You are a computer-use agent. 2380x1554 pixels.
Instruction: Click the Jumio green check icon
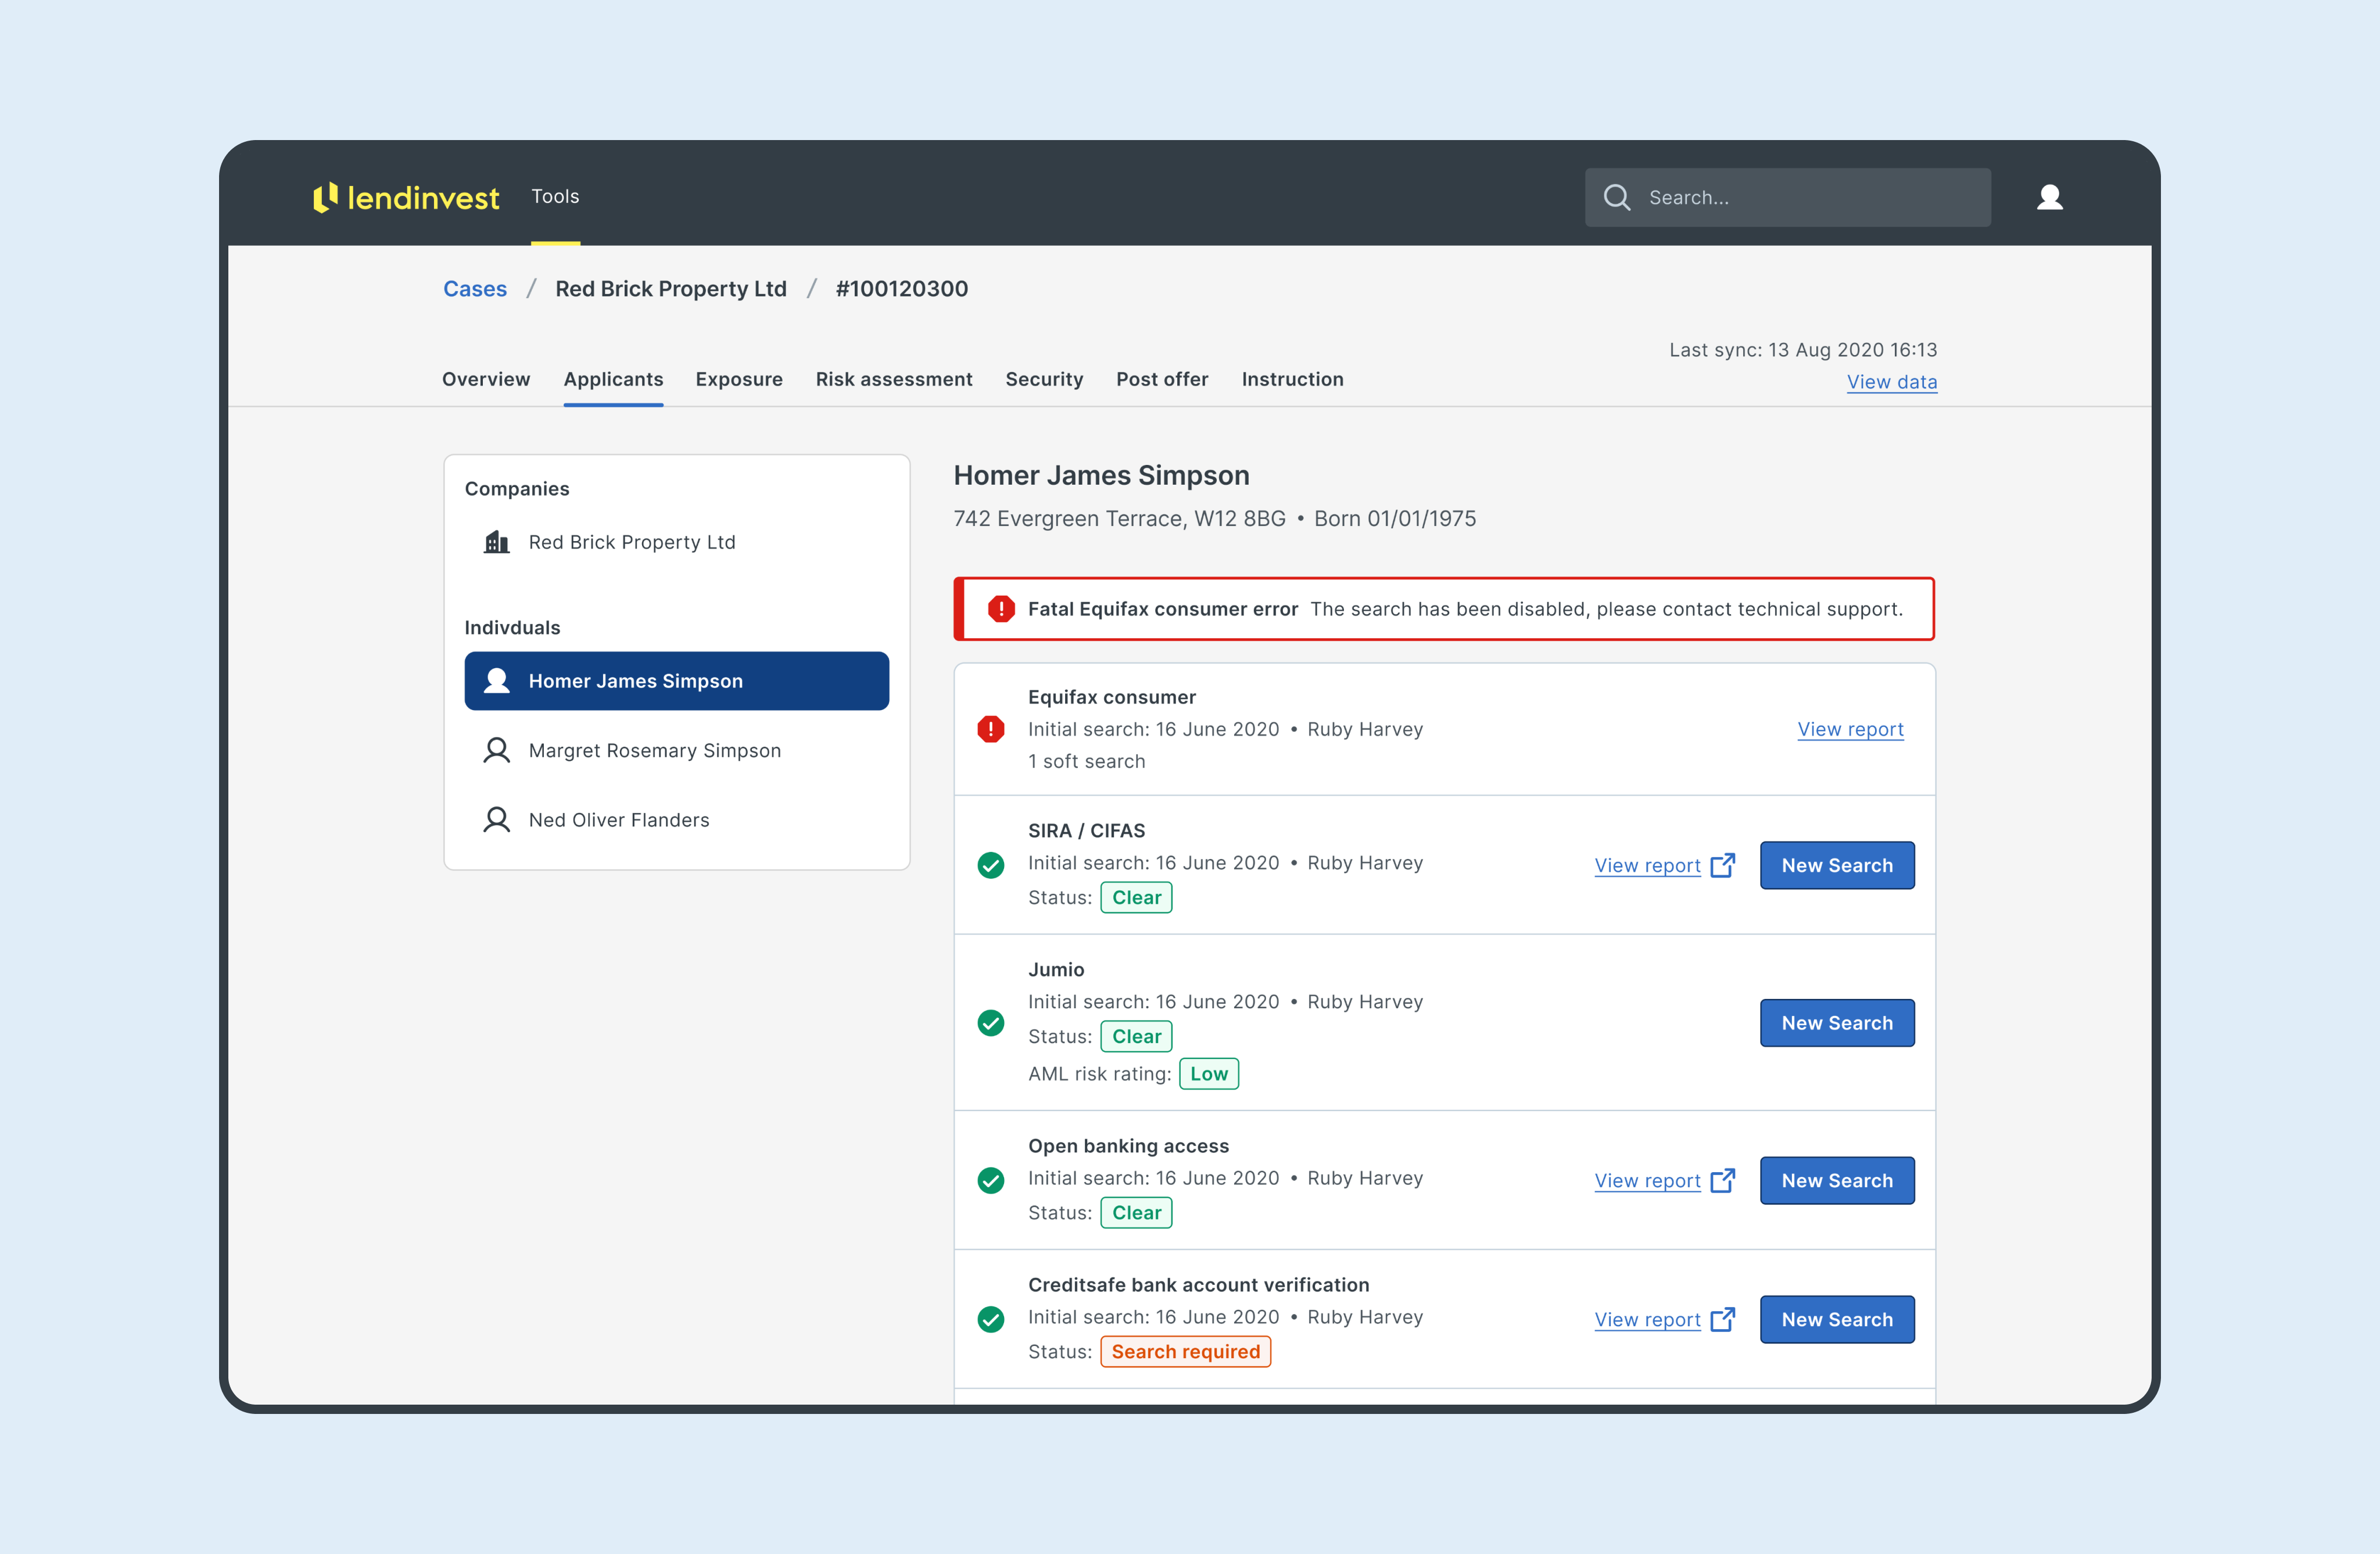point(990,1023)
